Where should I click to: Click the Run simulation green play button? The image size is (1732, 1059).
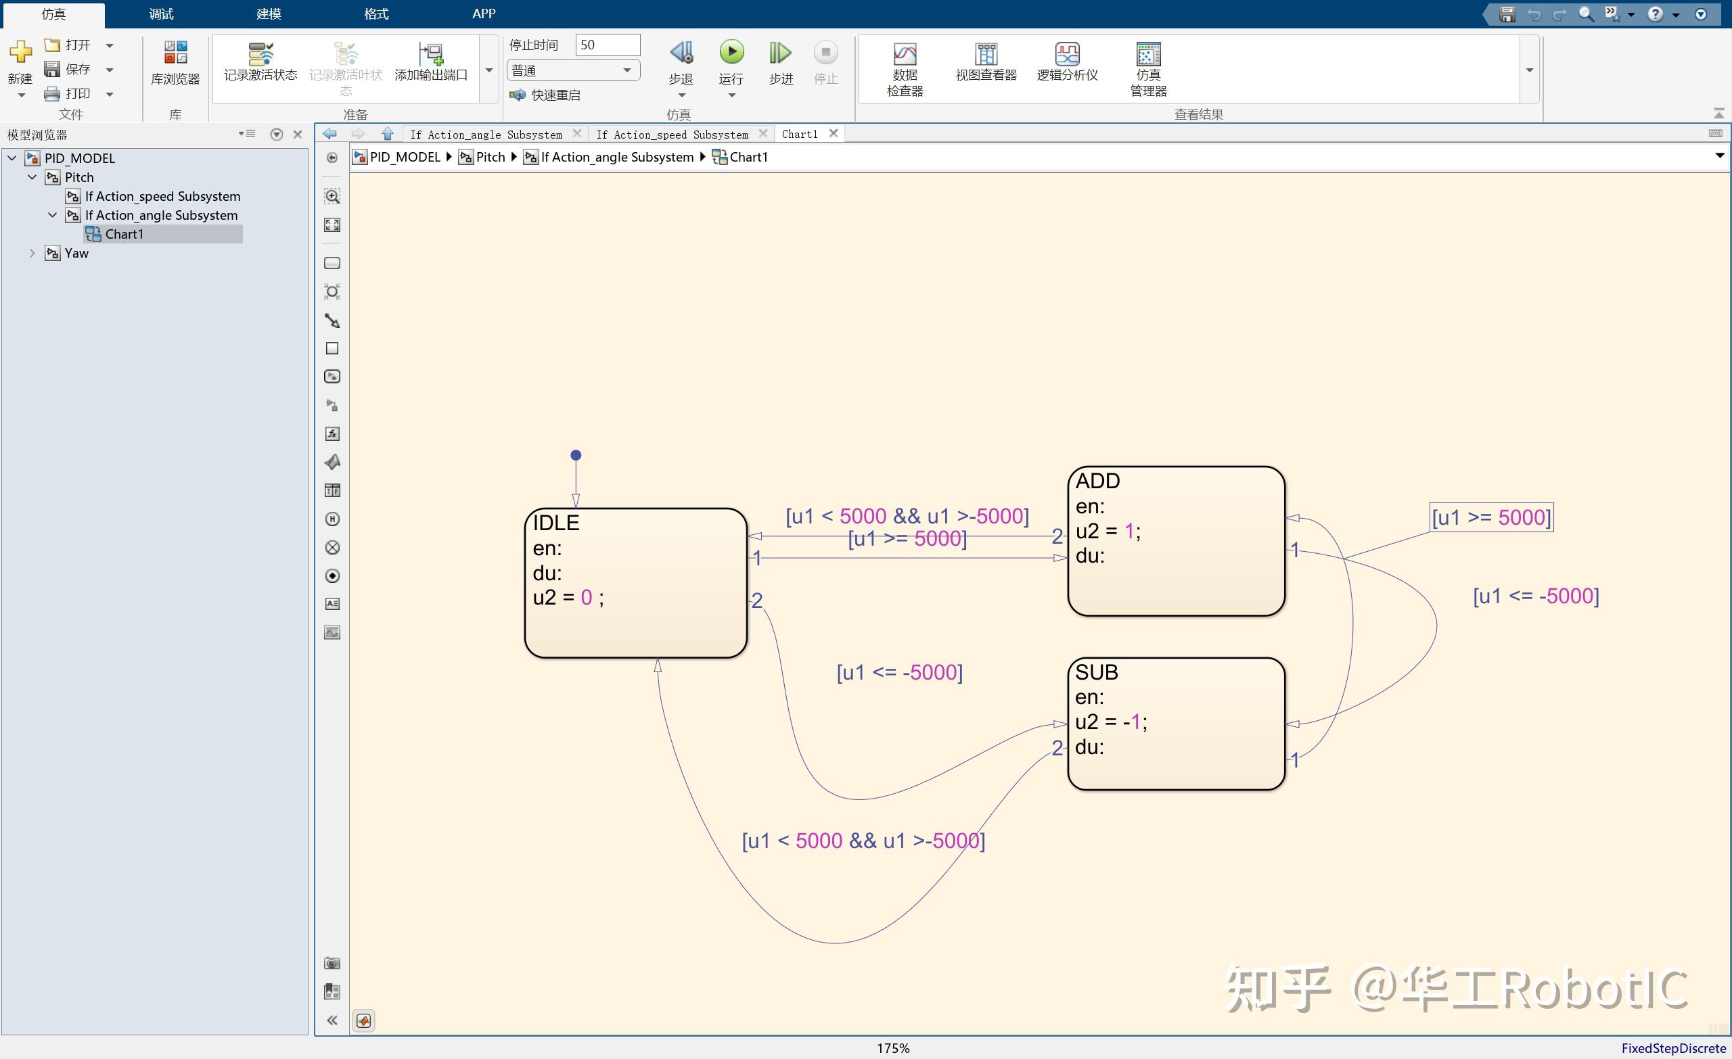point(731,52)
